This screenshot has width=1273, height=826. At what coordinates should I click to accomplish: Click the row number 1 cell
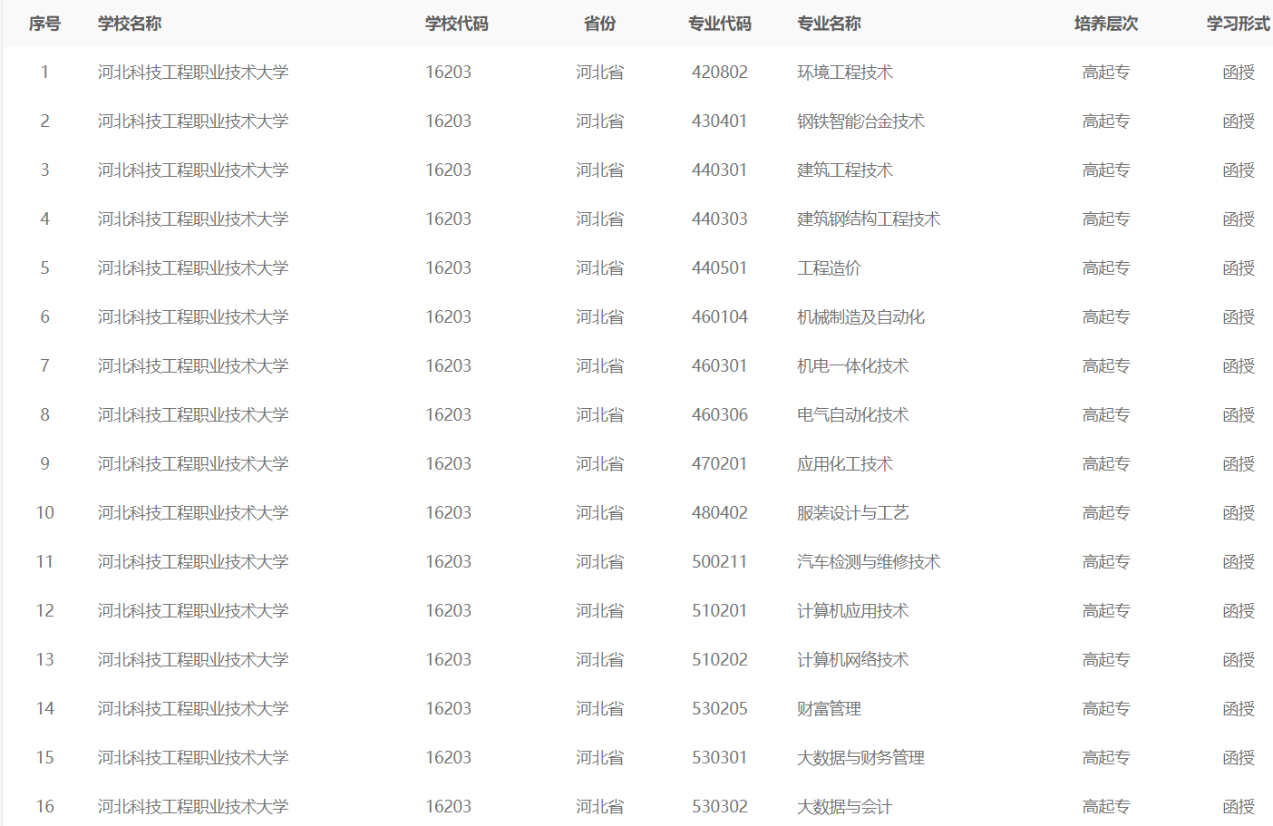44,73
